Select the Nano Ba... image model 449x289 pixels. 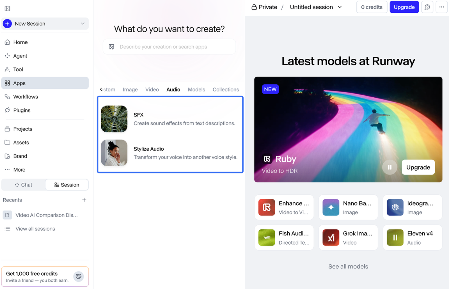(x=348, y=207)
